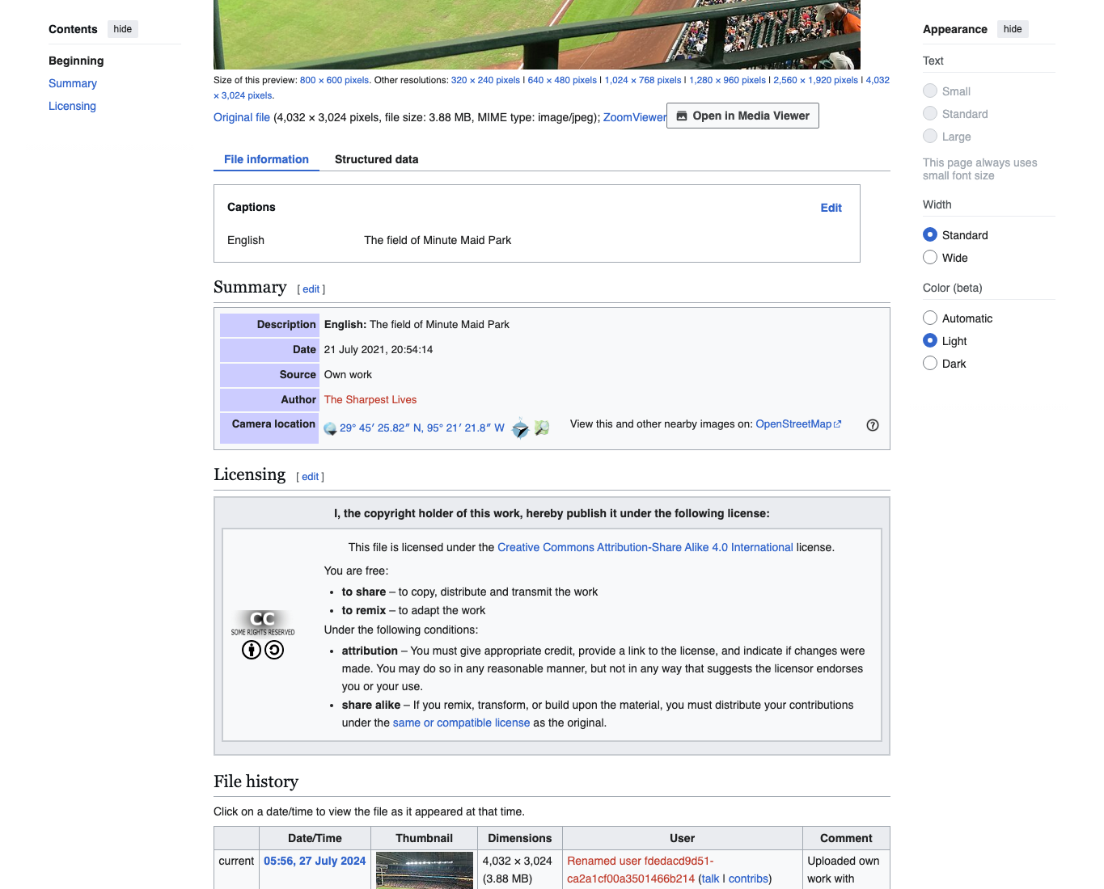
Task: Click the share-alike circular arrow icon
Action: coord(274,650)
